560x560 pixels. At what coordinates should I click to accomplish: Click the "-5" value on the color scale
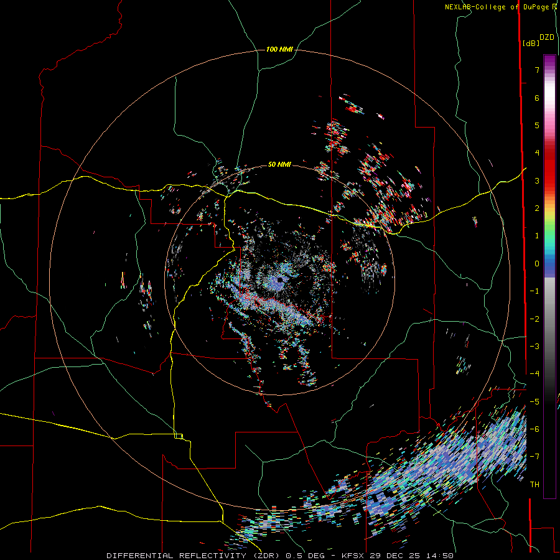click(x=534, y=402)
